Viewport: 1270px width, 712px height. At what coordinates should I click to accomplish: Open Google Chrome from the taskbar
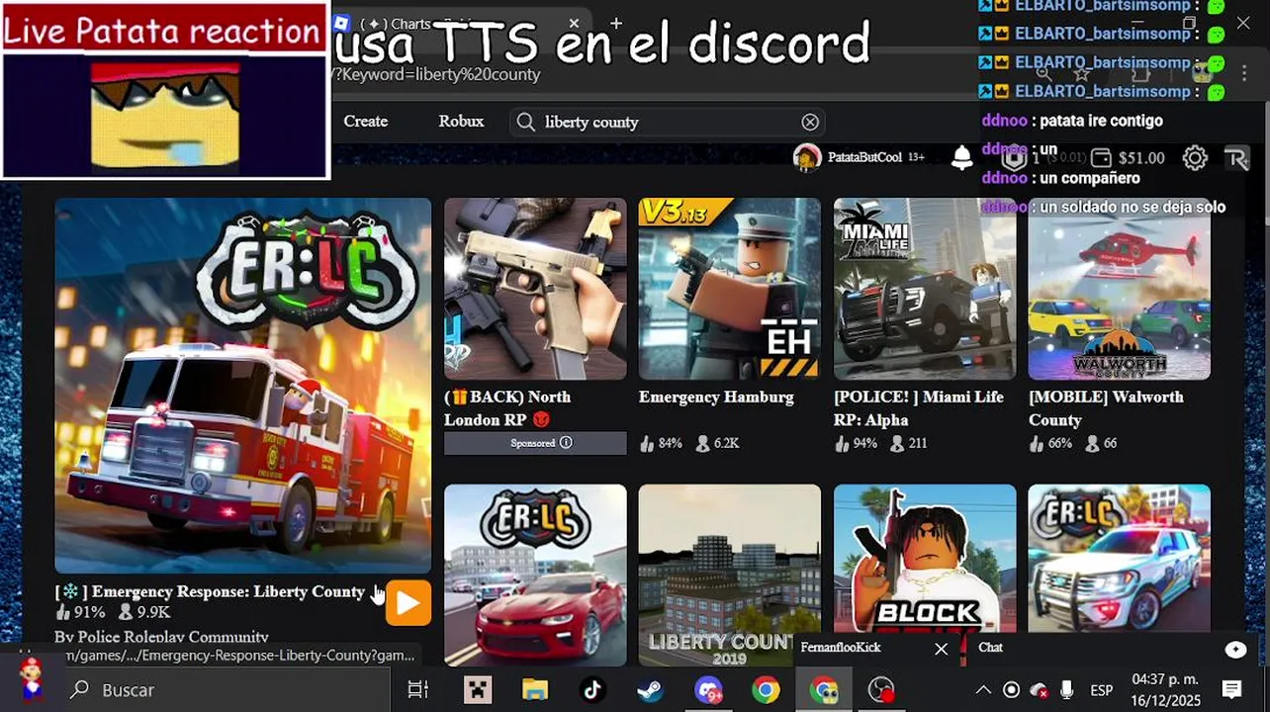766,689
